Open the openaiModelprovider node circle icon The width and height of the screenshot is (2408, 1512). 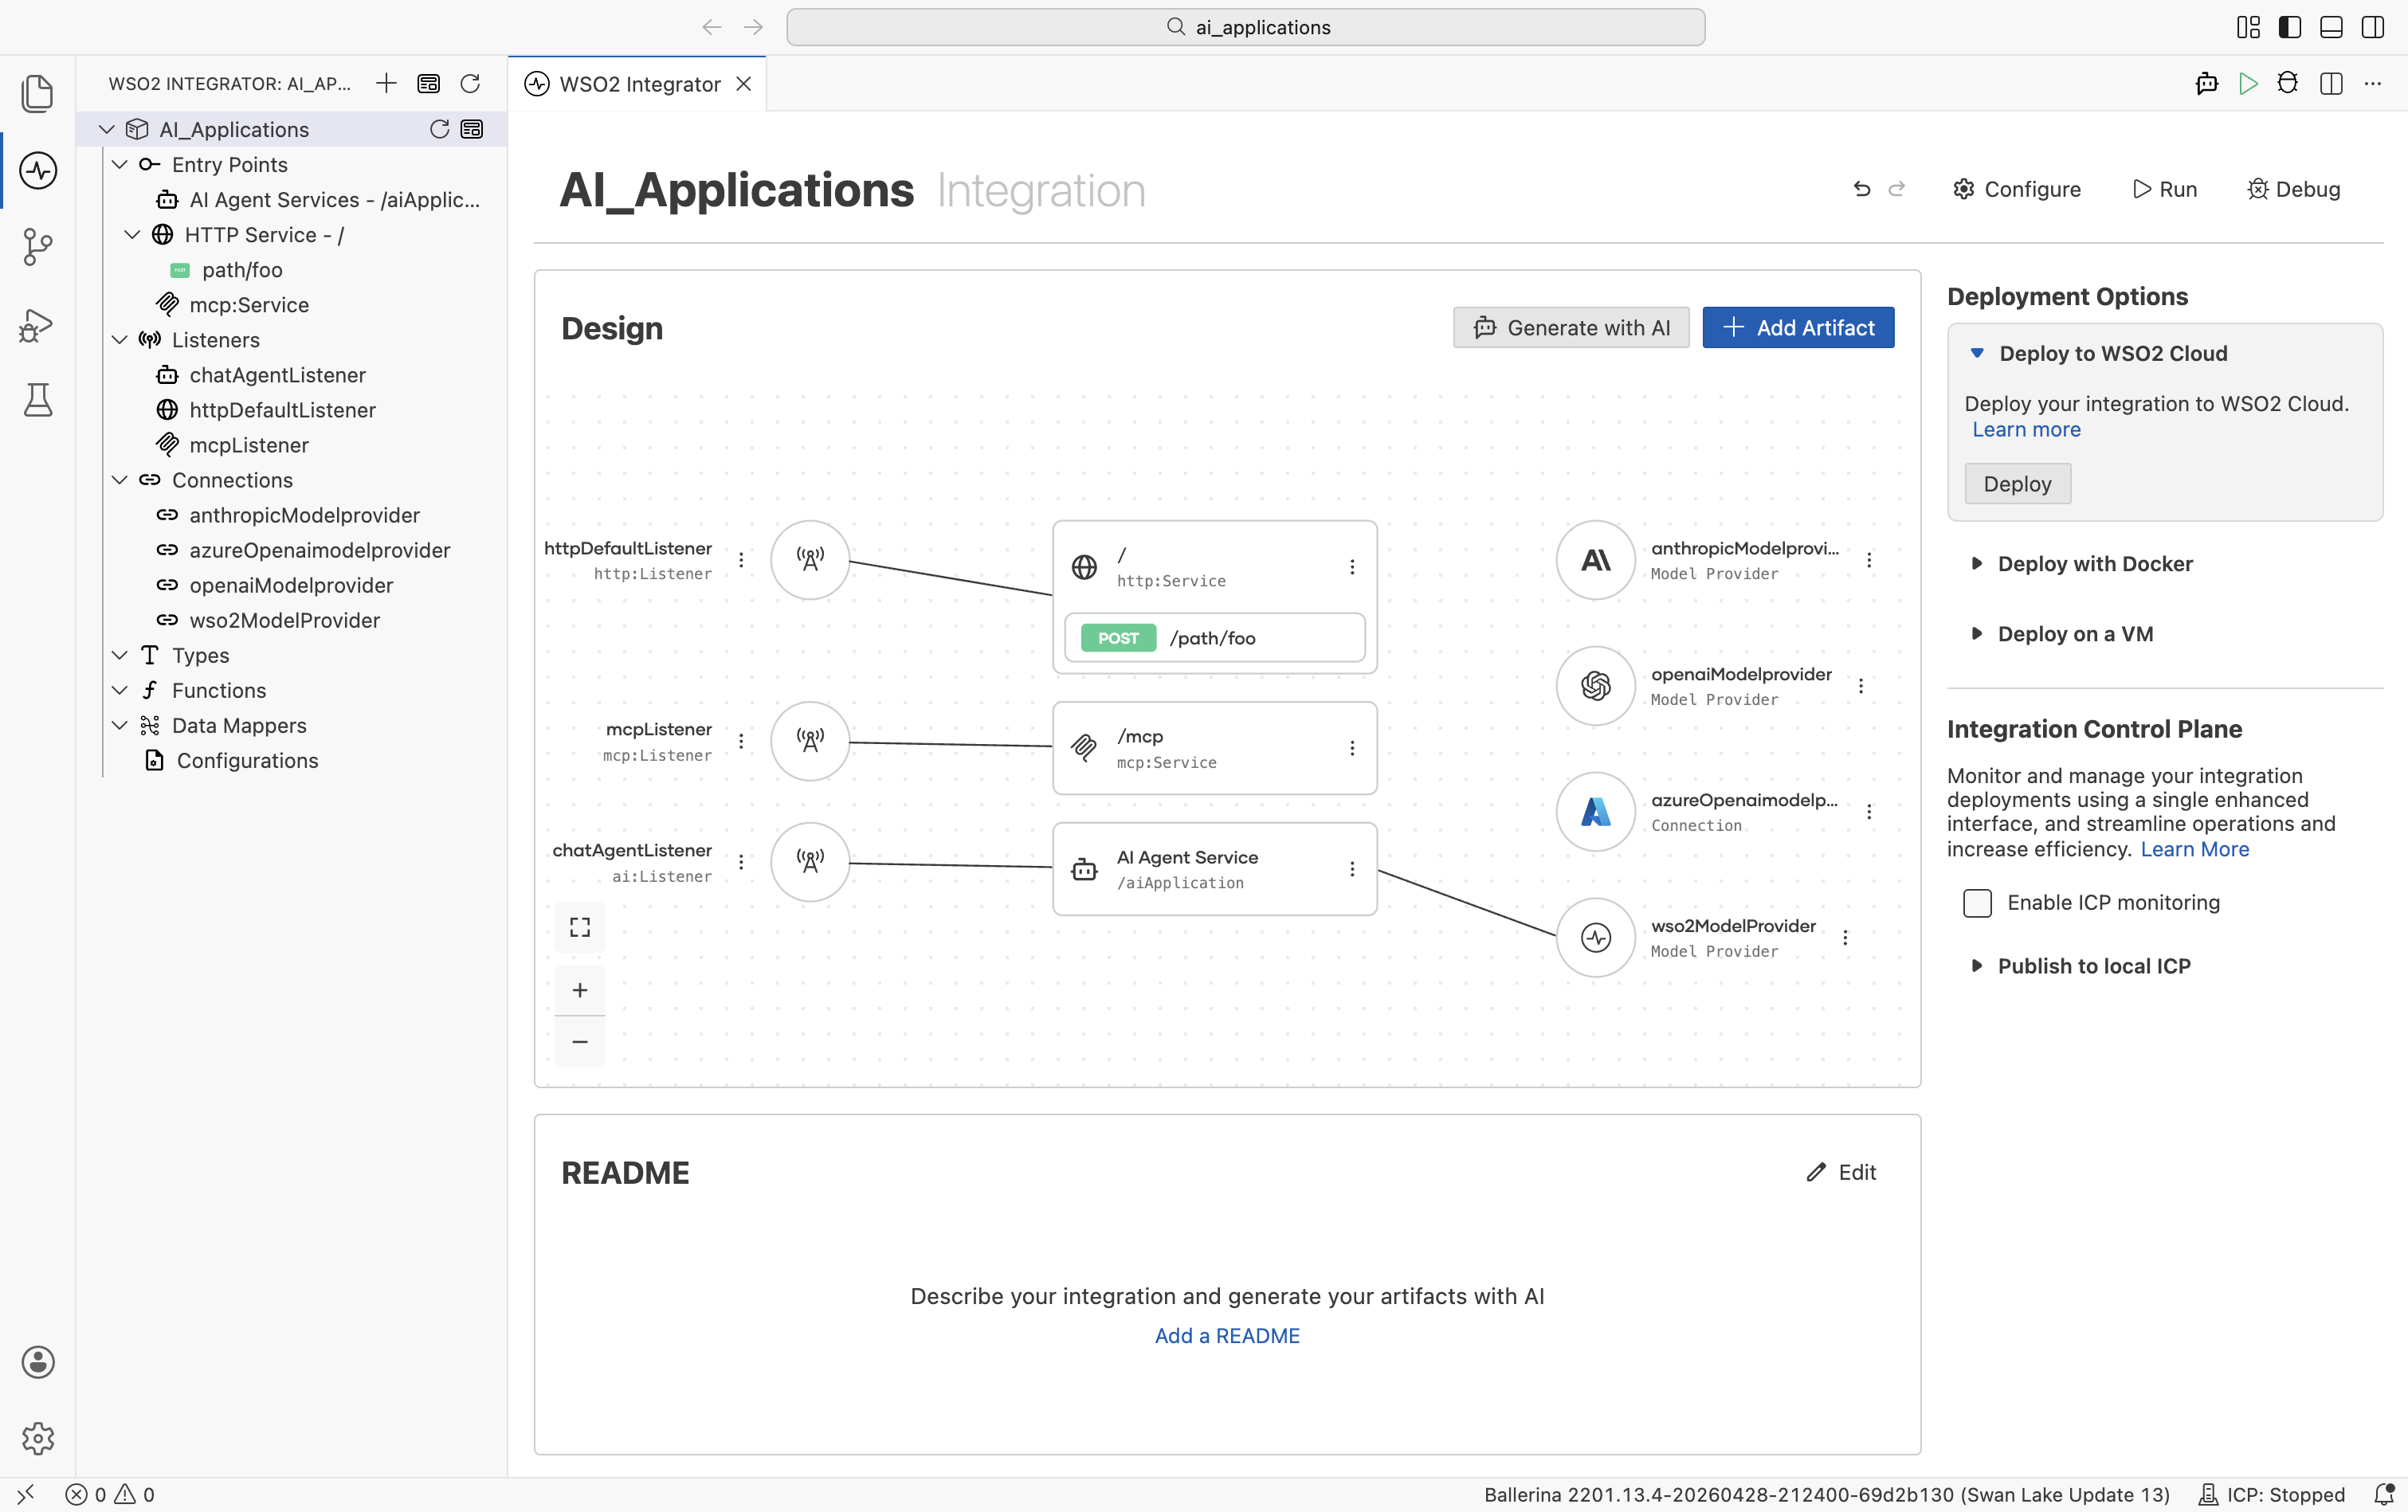[x=1596, y=686]
